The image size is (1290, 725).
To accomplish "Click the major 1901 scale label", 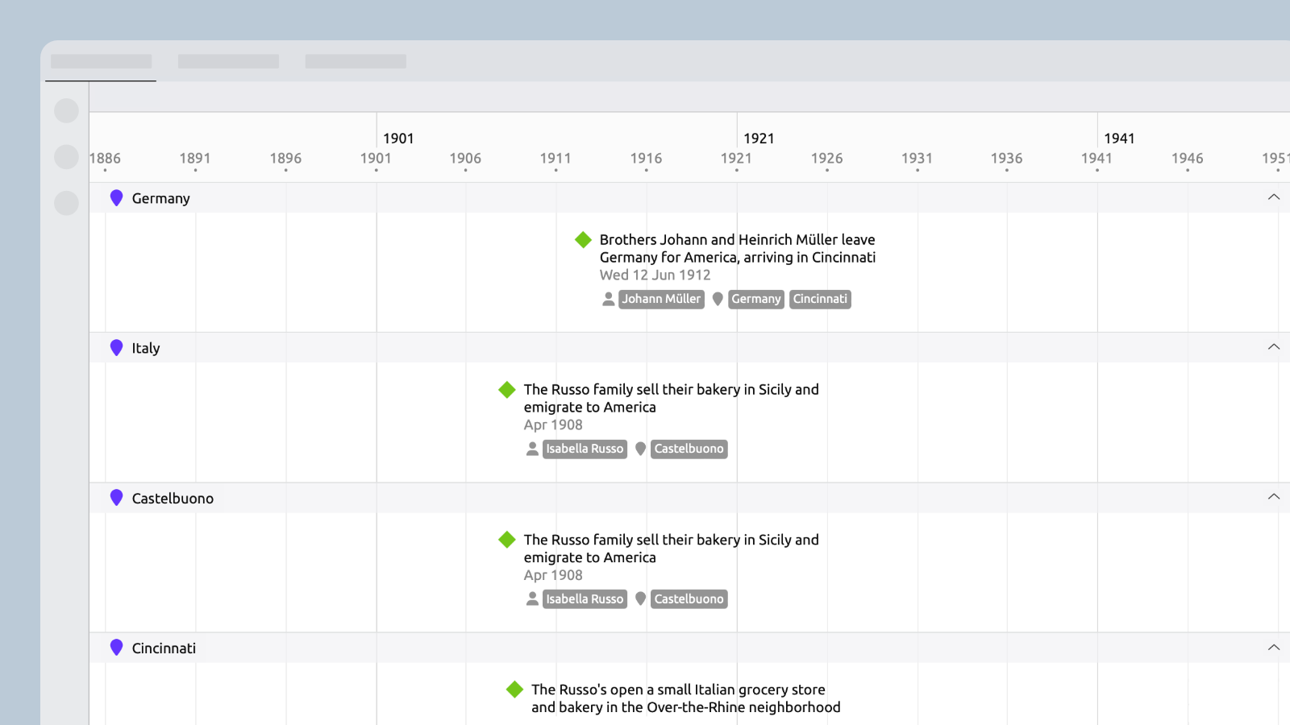I will pos(398,139).
